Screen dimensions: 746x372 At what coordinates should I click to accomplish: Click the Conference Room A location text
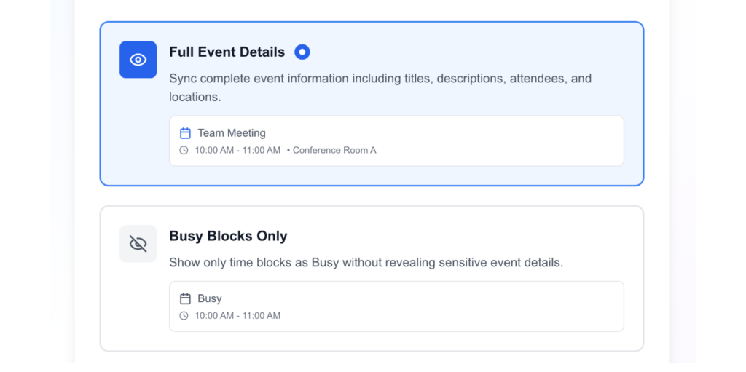click(334, 151)
